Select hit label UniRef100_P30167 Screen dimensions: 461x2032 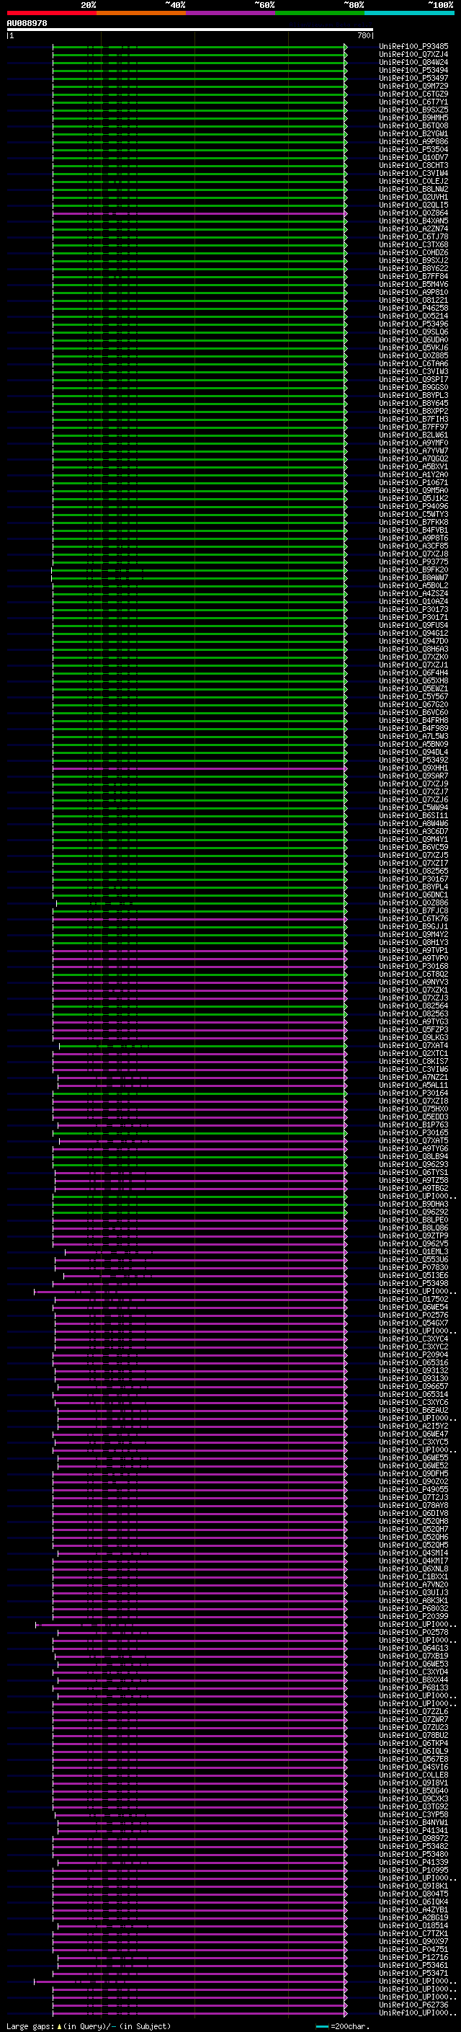[413, 879]
